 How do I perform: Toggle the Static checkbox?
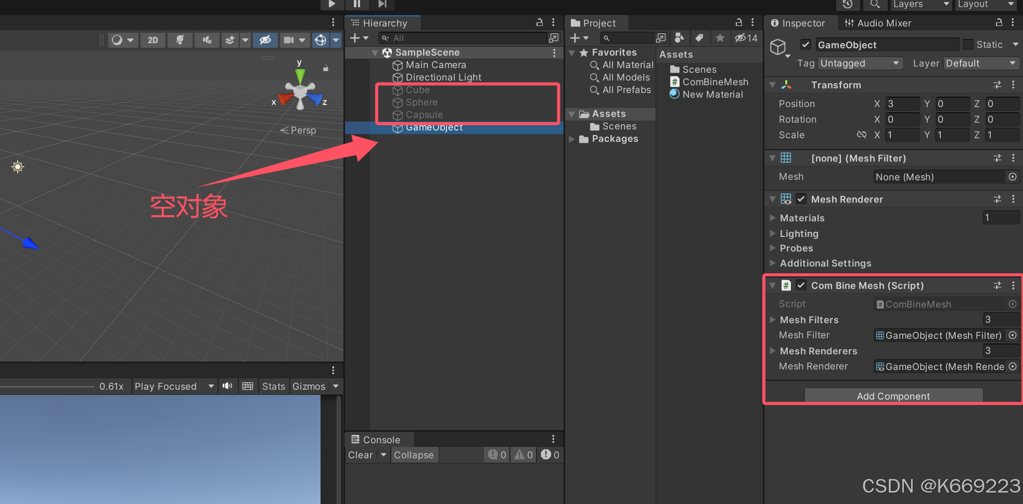(x=968, y=45)
